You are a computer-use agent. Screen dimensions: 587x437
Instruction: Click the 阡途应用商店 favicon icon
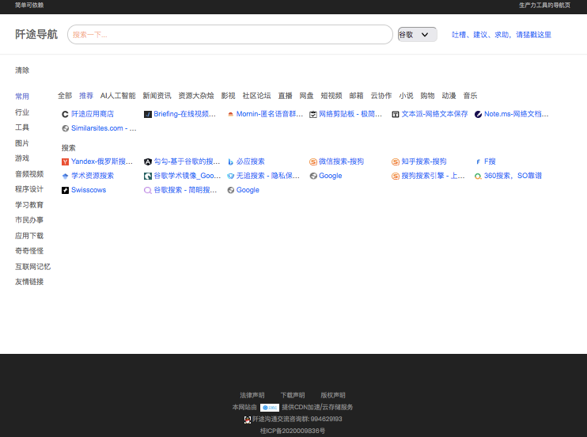coord(65,114)
